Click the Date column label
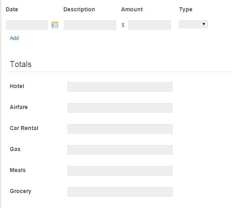This screenshot has width=232, height=208. [12, 9]
